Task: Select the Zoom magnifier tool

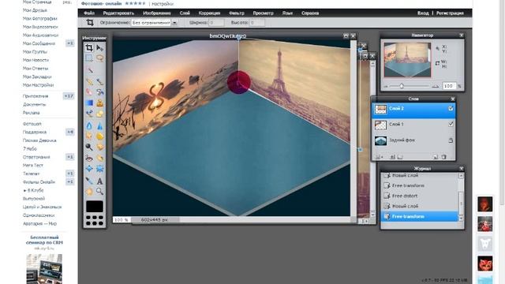Action: point(100,192)
